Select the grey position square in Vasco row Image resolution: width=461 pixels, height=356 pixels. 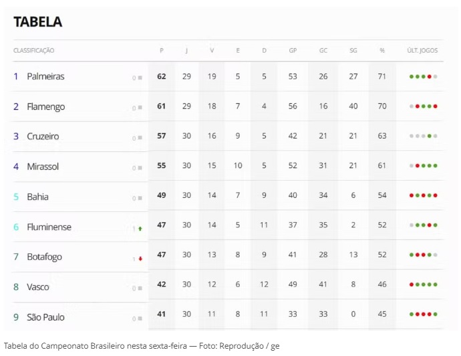coord(140,289)
